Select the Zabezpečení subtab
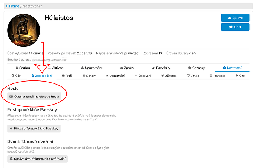 point(41,76)
